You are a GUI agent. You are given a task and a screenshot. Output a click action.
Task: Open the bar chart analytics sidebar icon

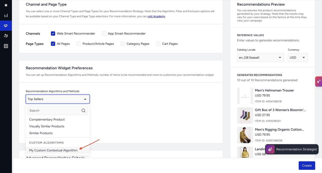tap(6, 15)
